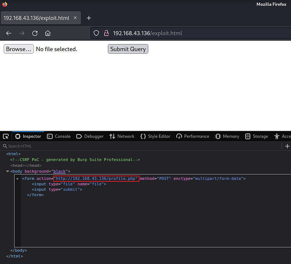Click the Submit Query button

tap(128, 49)
